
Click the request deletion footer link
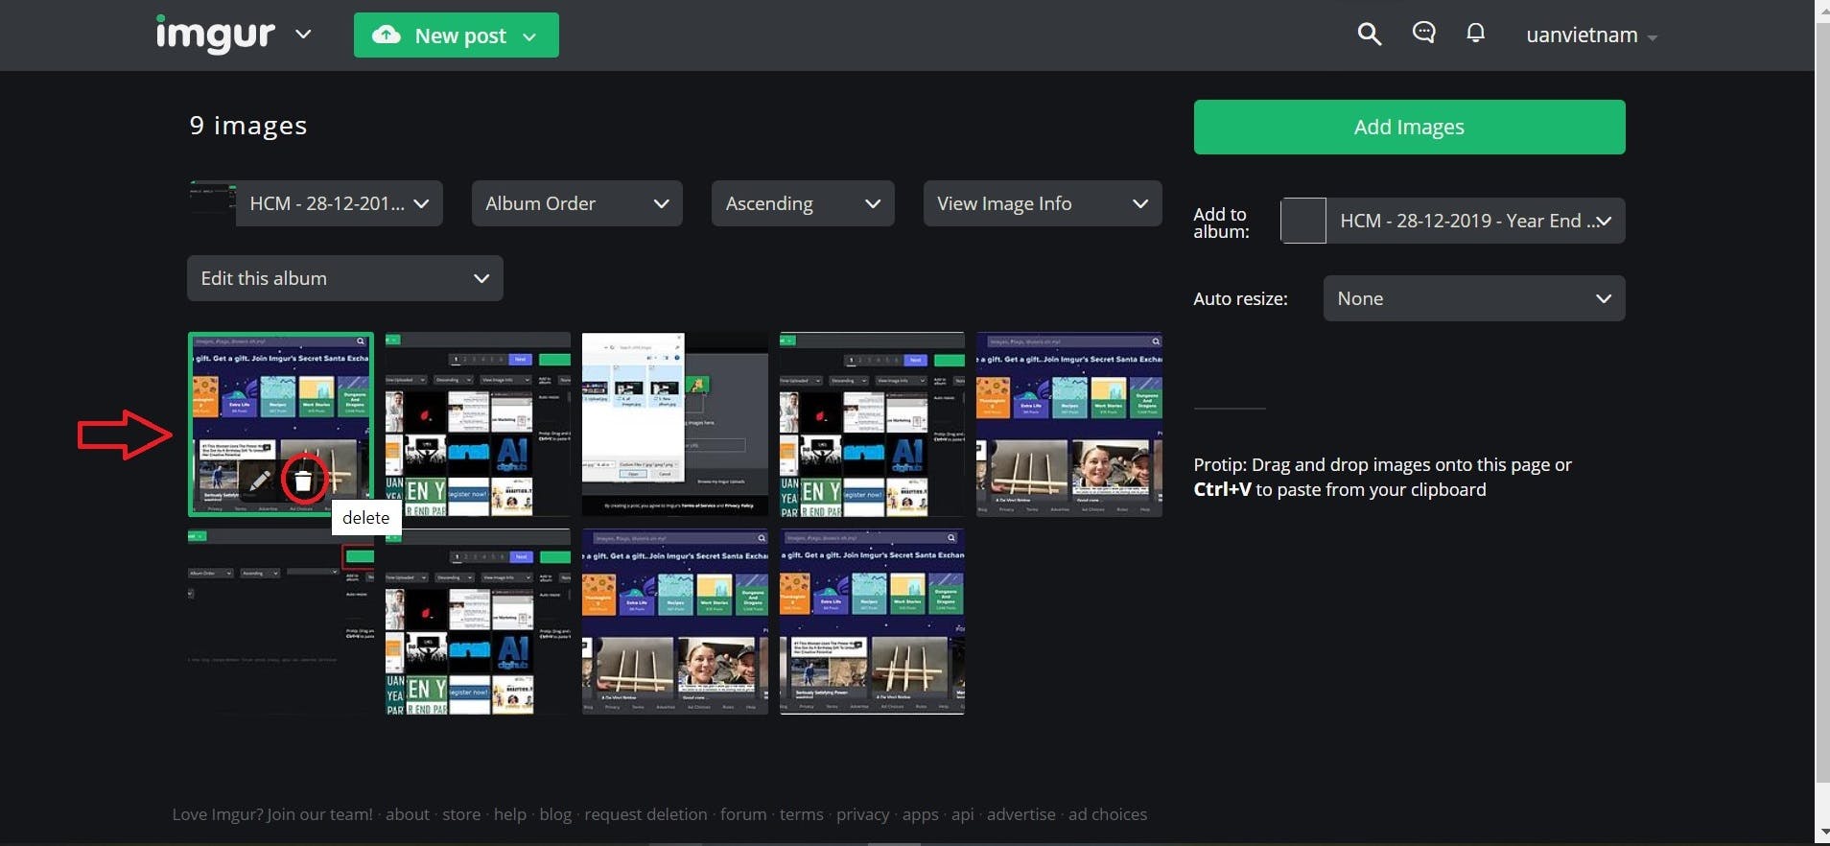tap(645, 814)
